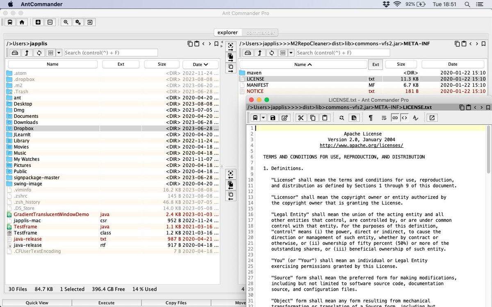Navigate back in left pane history
The height and width of the screenshot is (307, 492).
[x=203, y=44]
